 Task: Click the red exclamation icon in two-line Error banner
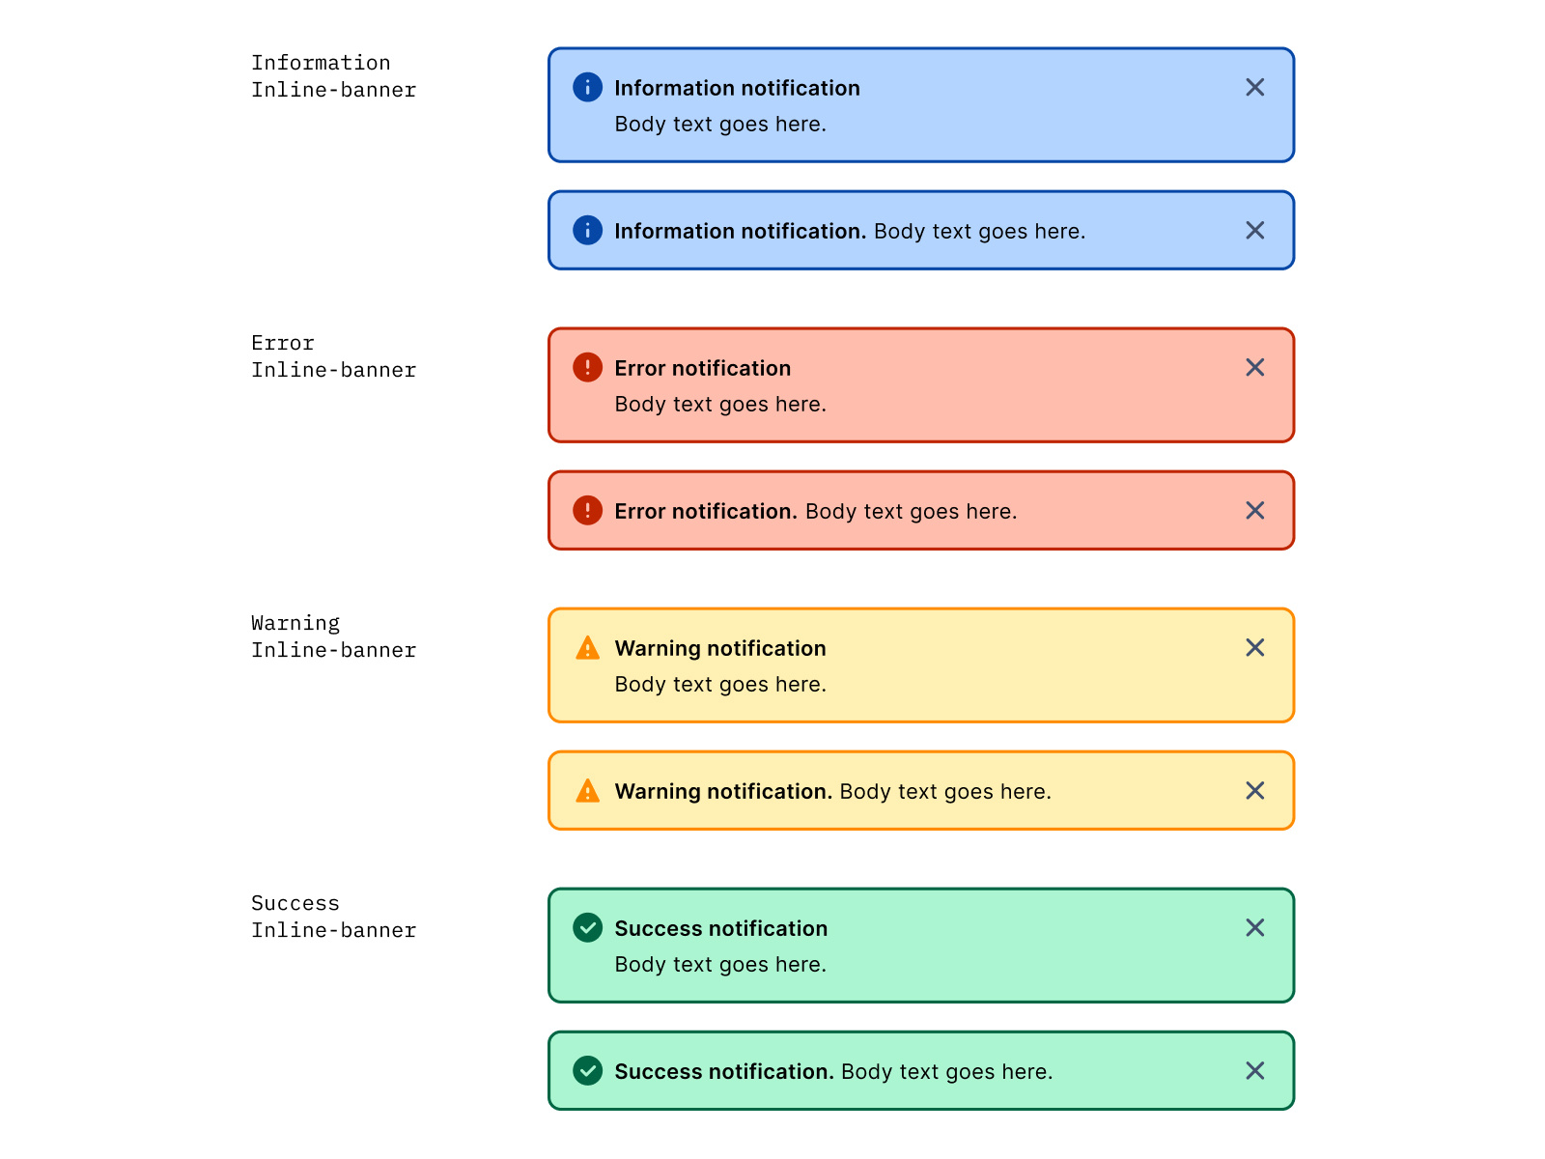(587, 368)
